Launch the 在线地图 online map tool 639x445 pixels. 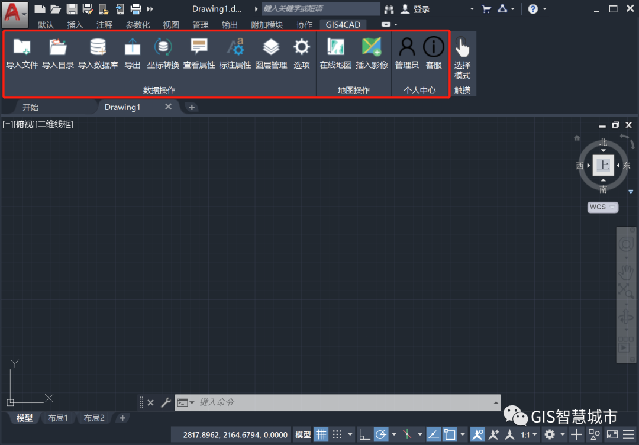[335, 53]
